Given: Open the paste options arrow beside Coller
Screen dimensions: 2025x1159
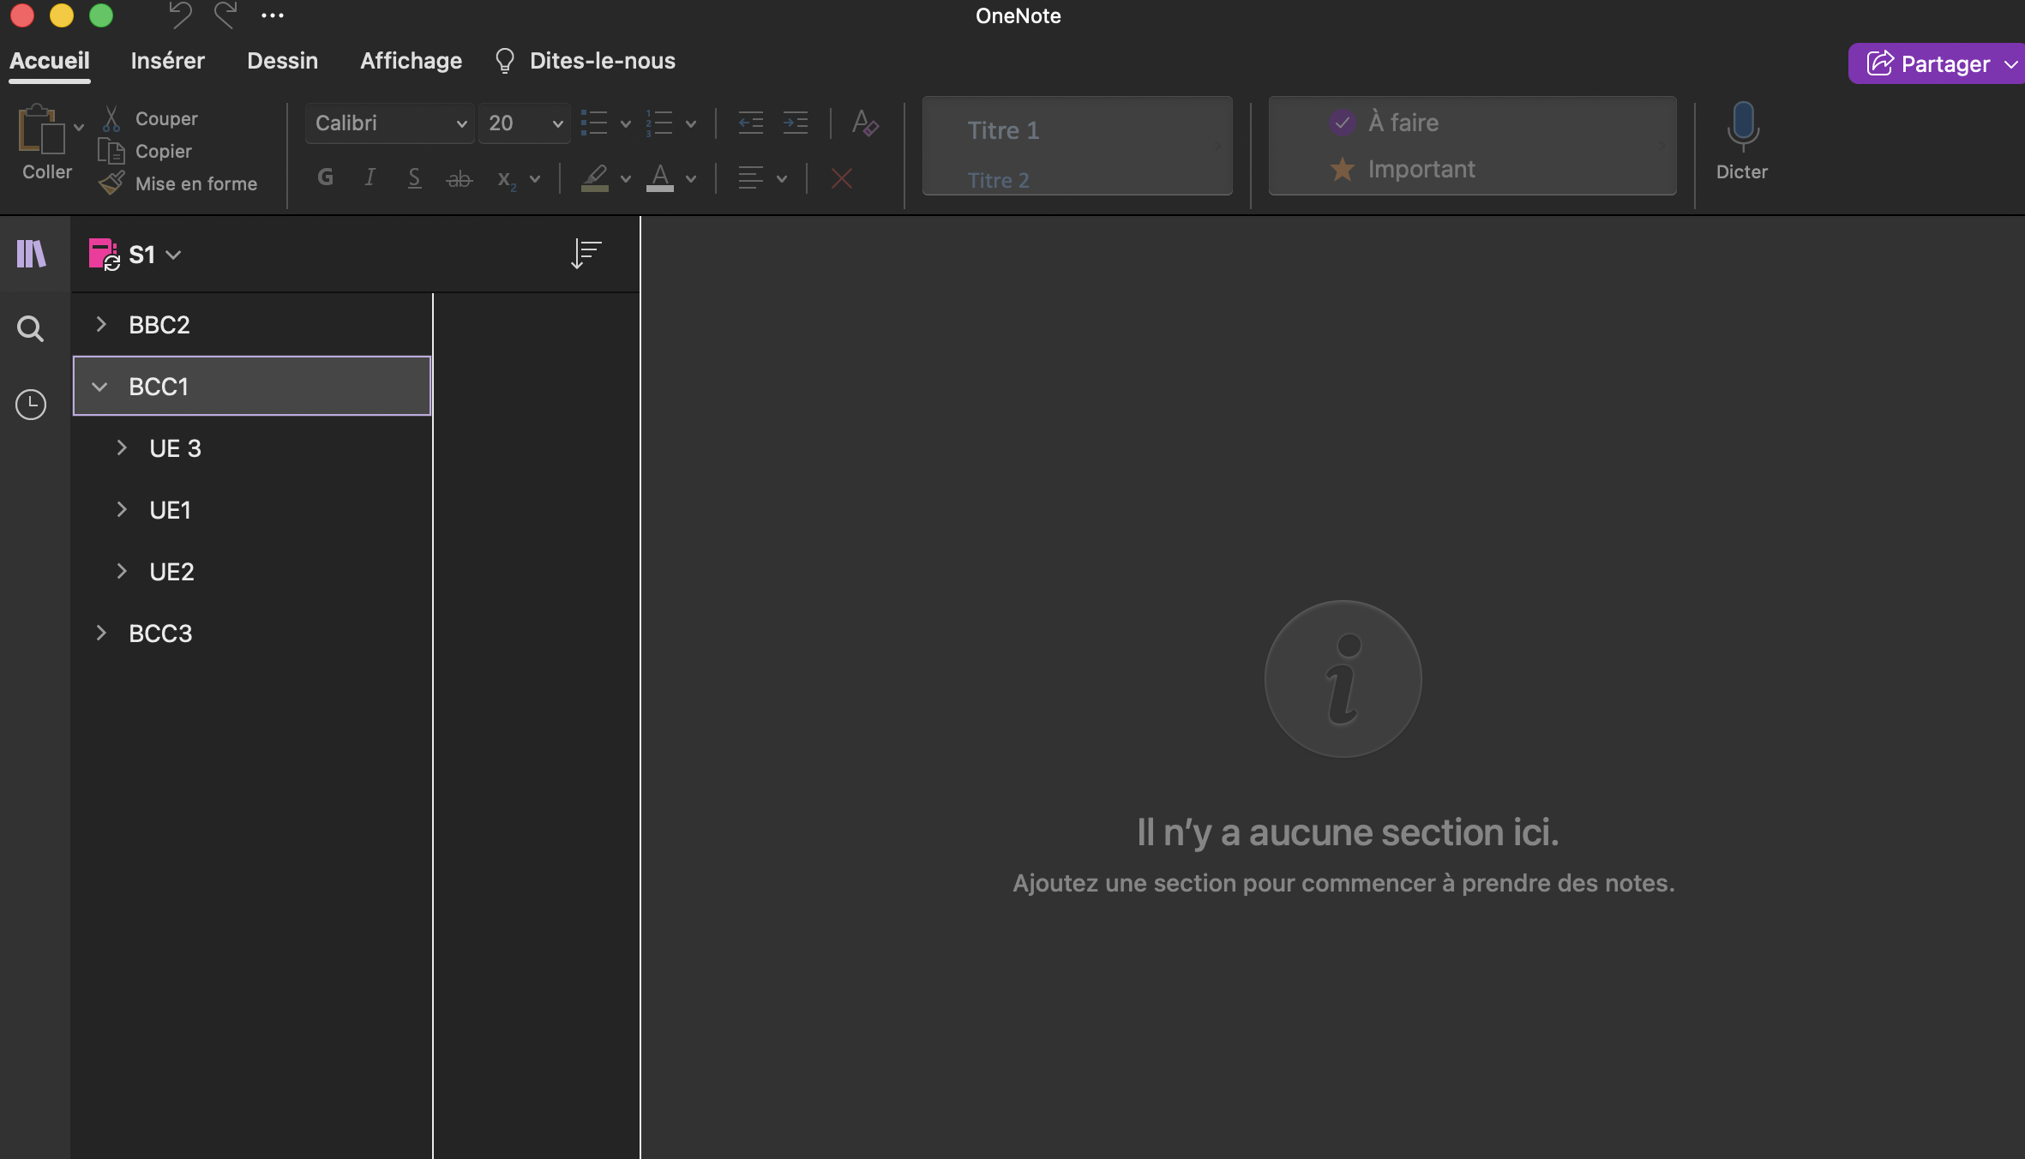Looking at the screenshot, I should pyautogui.click(x=79, y=127).
